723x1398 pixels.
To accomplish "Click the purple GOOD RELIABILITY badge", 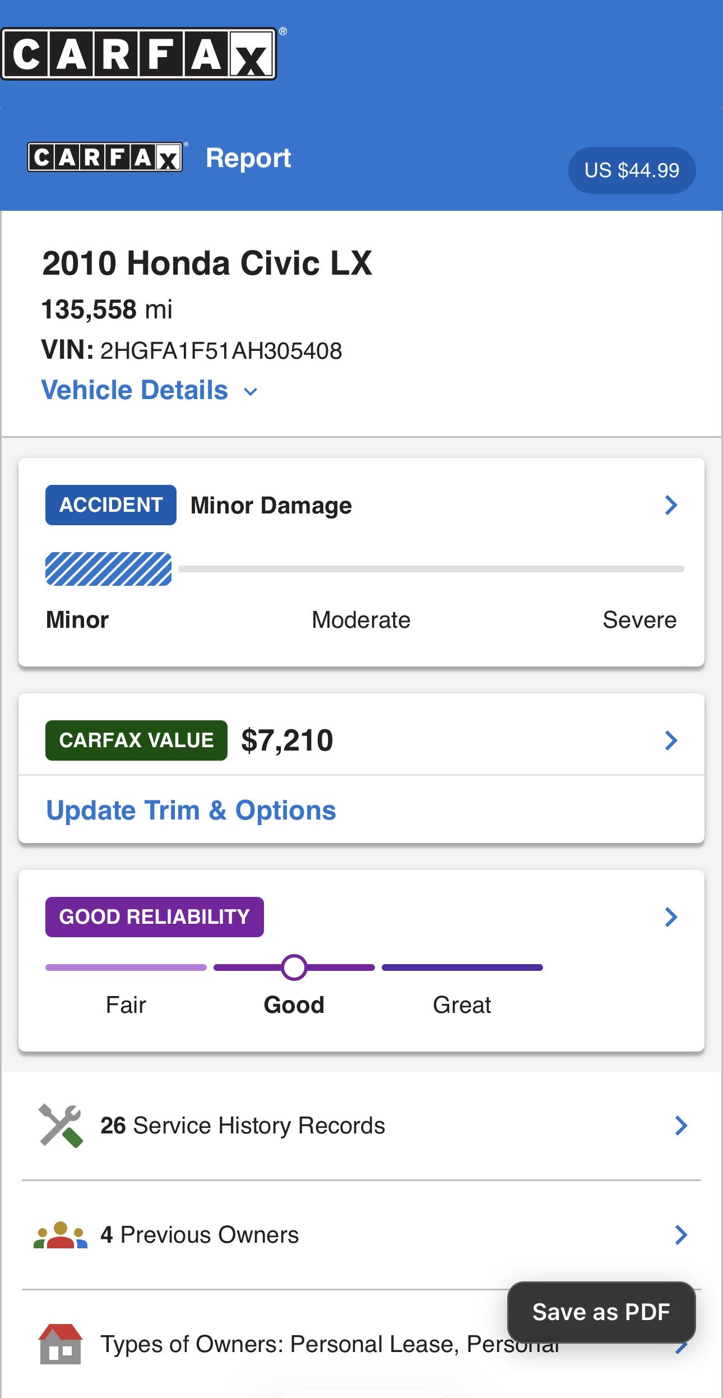I will pos(154,917).
